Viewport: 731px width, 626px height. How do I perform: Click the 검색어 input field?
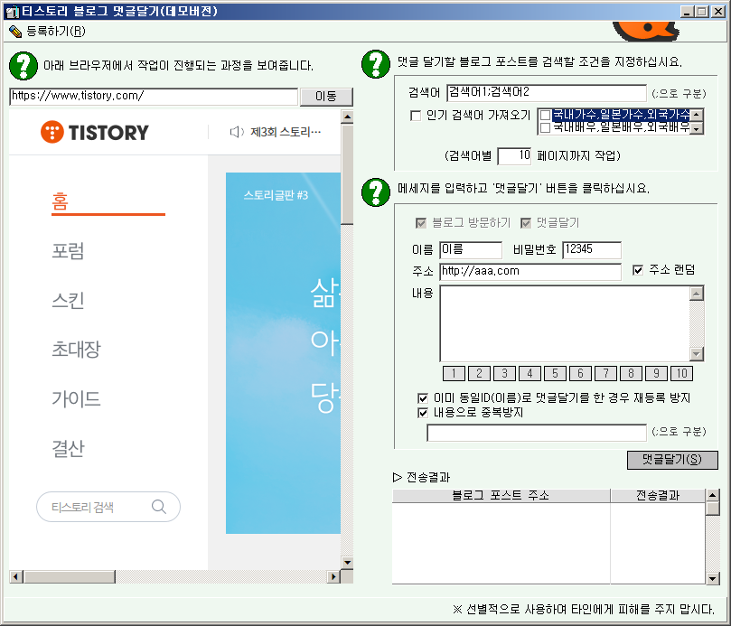click(x=547, y=92)
